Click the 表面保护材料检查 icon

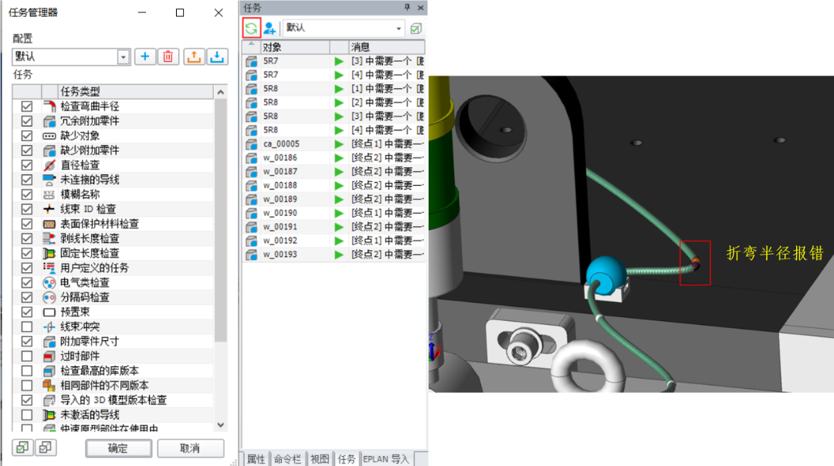(x=49, y=224)
